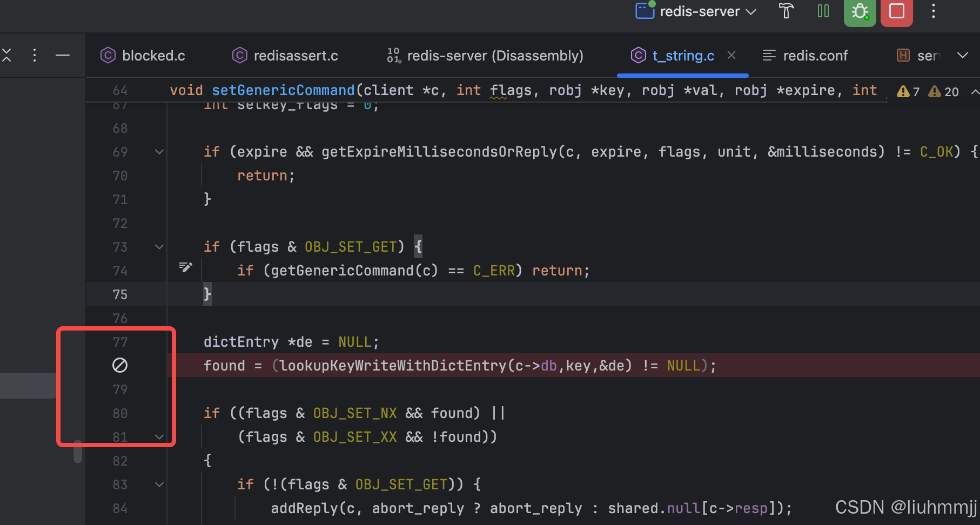Collapse the tool window with double-chevron icon
Screen dimensions: 980x525
click(x=7, y=55)
